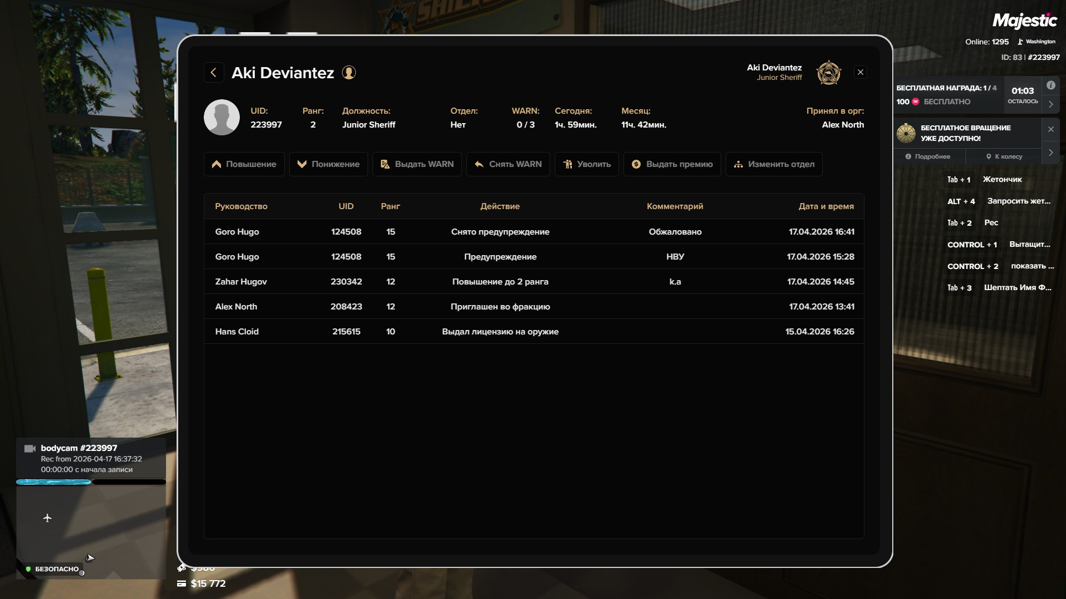Give a bonus via Выдать премию
Viewport: 1066px width, 599px height.
coord(672,164)
